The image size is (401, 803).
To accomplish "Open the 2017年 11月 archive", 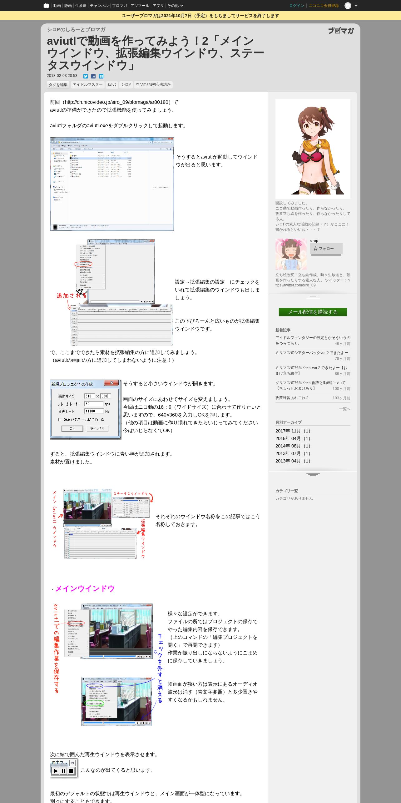I will click(293, 431).
